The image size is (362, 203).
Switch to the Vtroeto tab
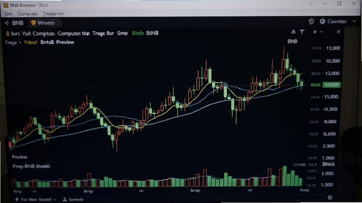click(x=46, y=23)
